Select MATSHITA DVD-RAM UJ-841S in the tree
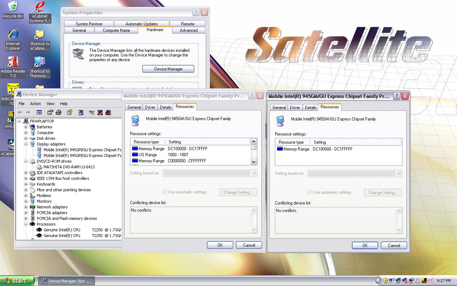Viewport: 457px width, 286px height. (69, 167)
